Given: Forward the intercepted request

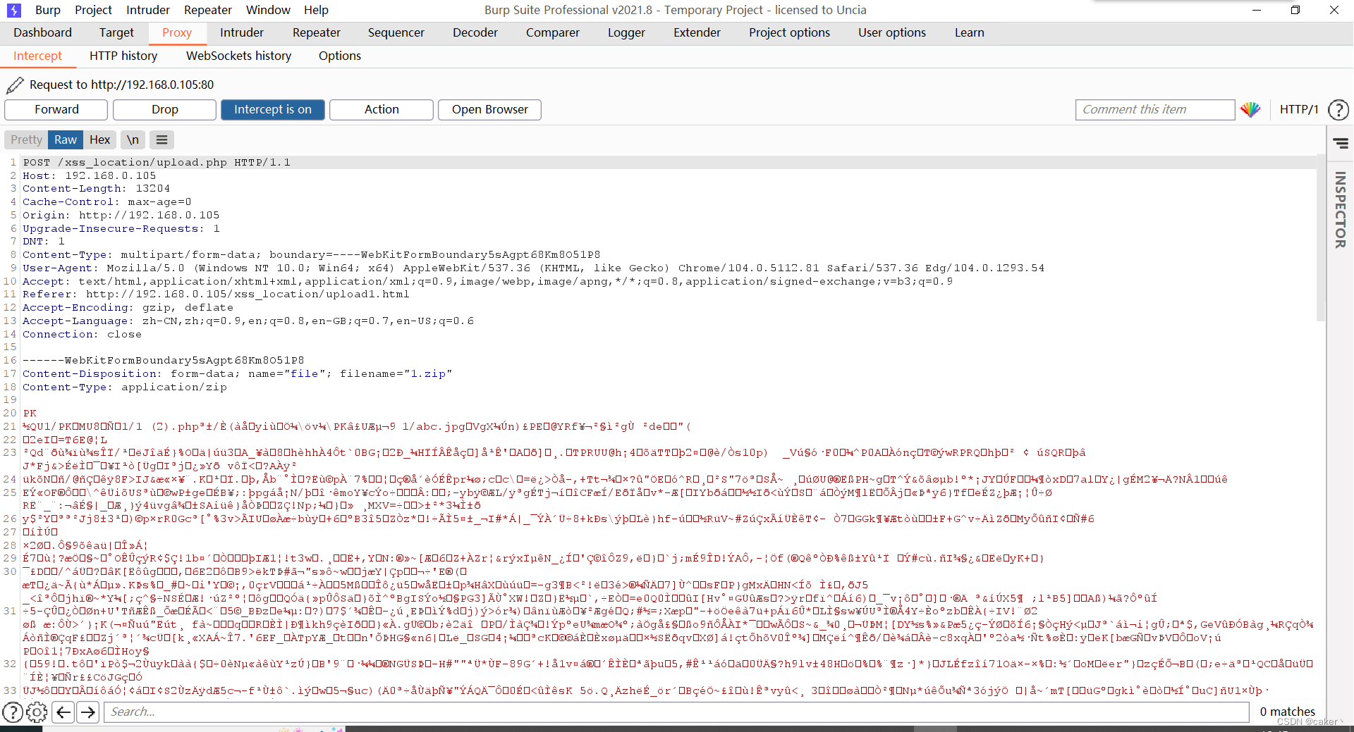Looking at the screenshot, I should pyautogui.click(x=56, y=109).
